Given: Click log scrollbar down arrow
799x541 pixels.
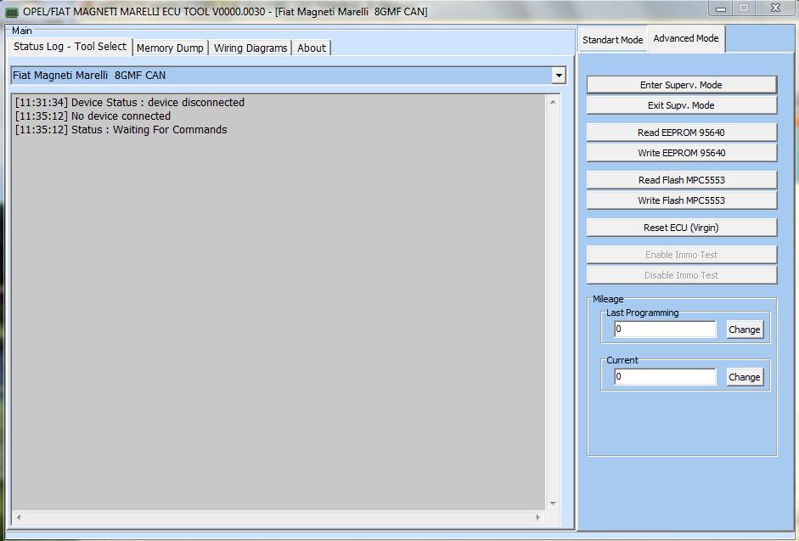Looking at the screenshot, I should coord(553,504).
